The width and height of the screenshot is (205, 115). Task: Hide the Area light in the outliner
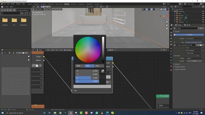pyautogui.click(x=203, y=13)
